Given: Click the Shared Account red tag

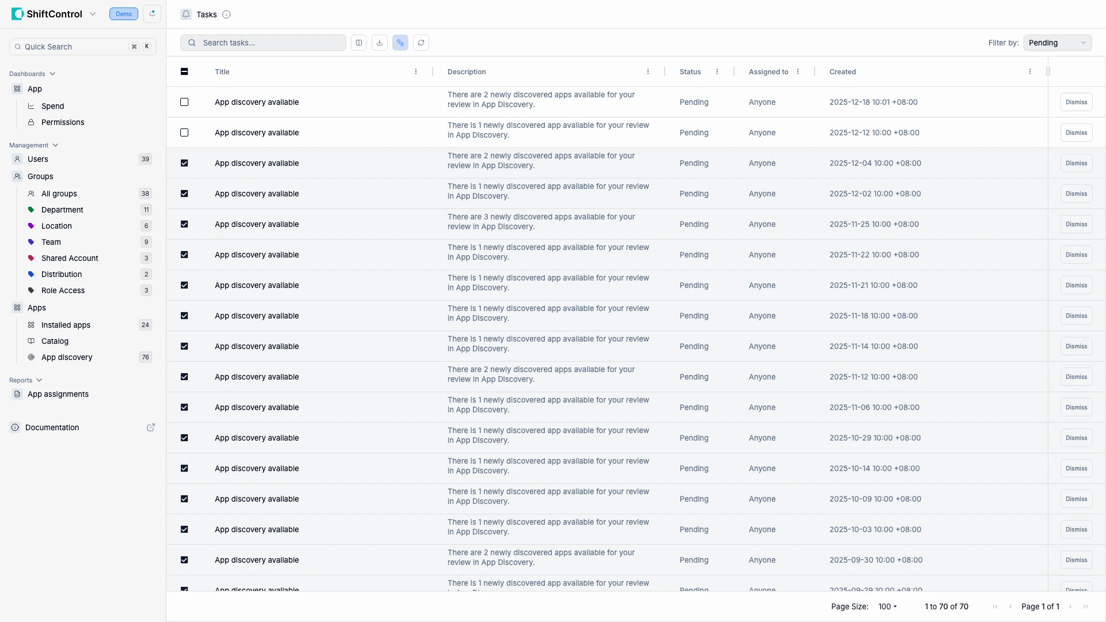Looking at the screenshot, I should (31, 258).
